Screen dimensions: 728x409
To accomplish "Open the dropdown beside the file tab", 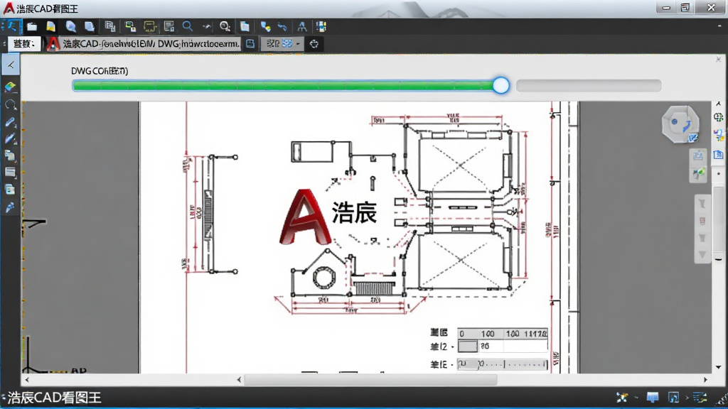I will pos(282,43).
